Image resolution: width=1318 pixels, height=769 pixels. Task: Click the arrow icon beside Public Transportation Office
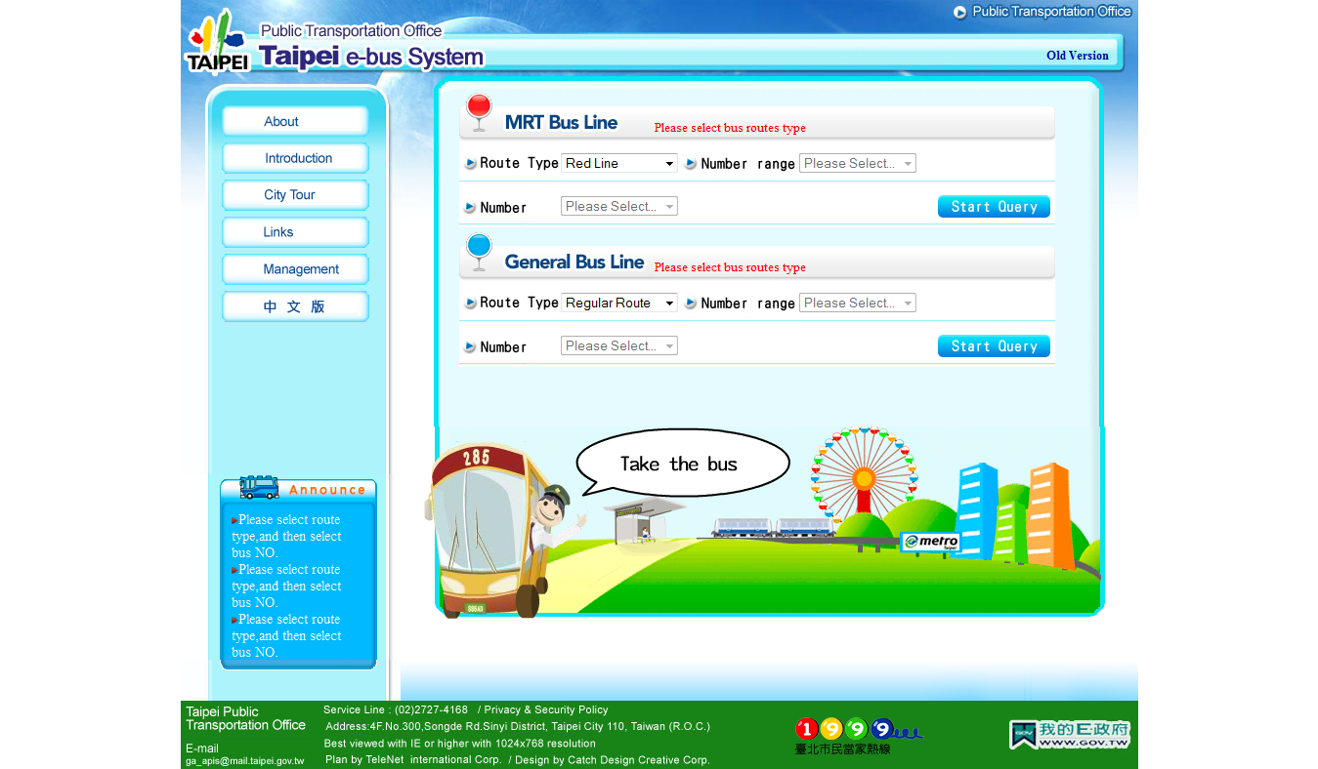[x=960, y=12]
